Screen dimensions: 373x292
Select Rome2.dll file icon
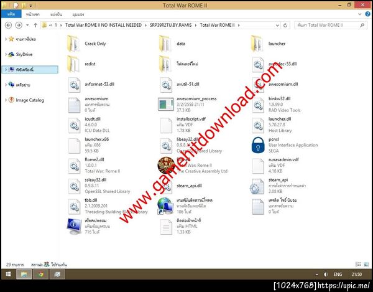pyautogui.click(x=74, y=166)
